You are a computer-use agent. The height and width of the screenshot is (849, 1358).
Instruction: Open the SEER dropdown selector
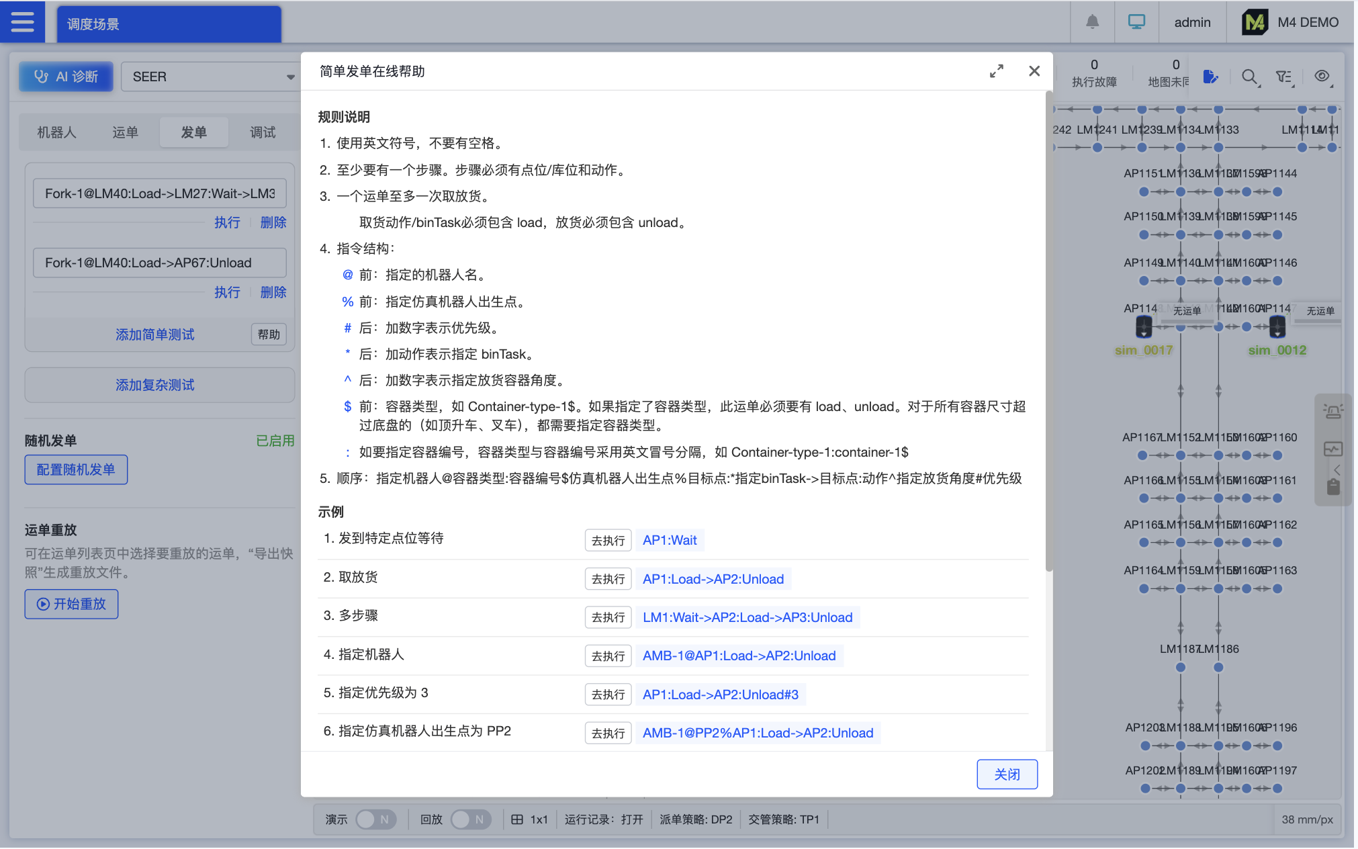211,77
